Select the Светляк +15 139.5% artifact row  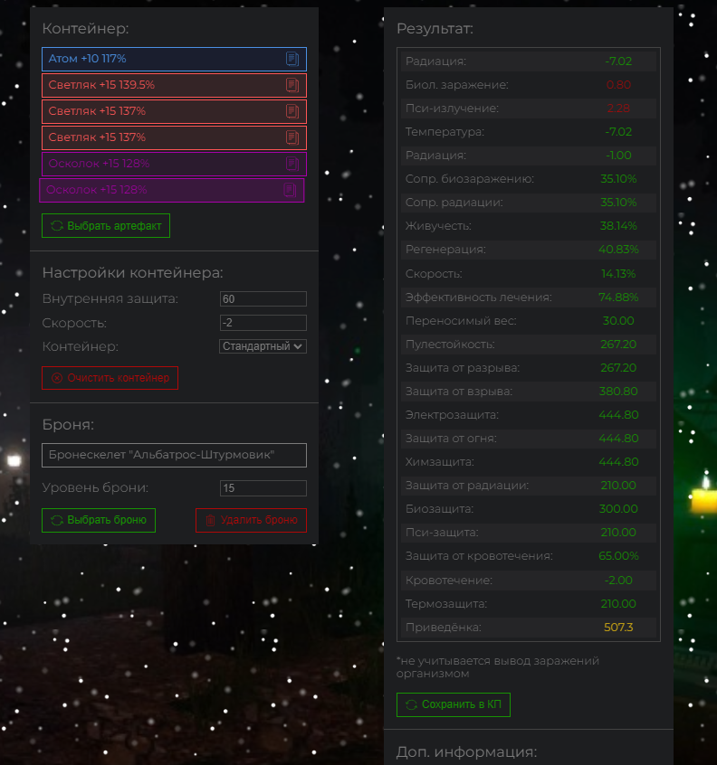click(x=174, y=85)
